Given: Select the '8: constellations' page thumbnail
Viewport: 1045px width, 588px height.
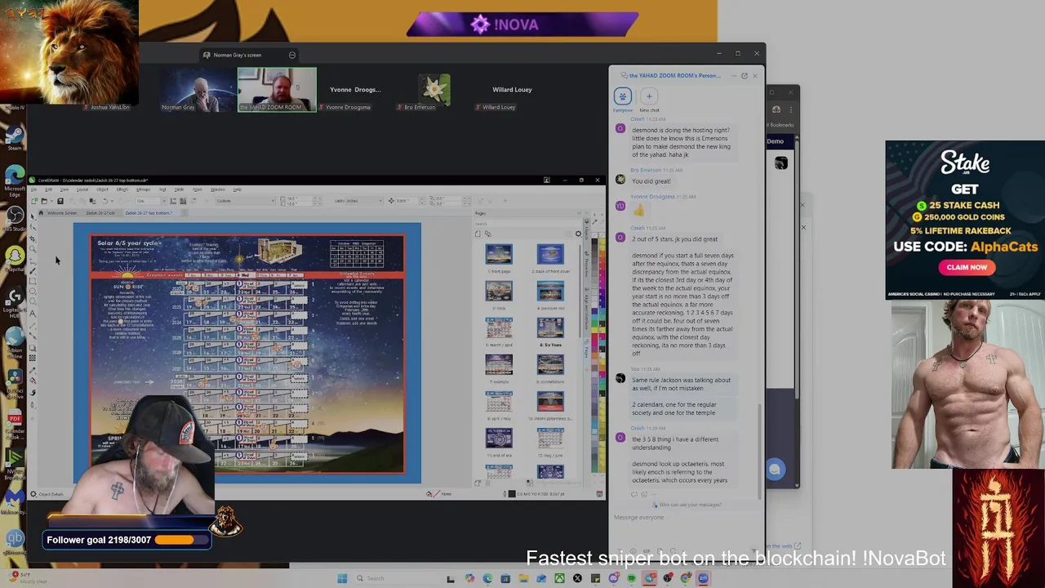Looking at the screenshot, I should pos(550,364).
